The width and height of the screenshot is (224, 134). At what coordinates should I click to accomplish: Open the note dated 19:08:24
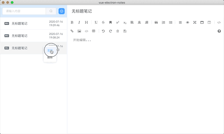[34, 36]
